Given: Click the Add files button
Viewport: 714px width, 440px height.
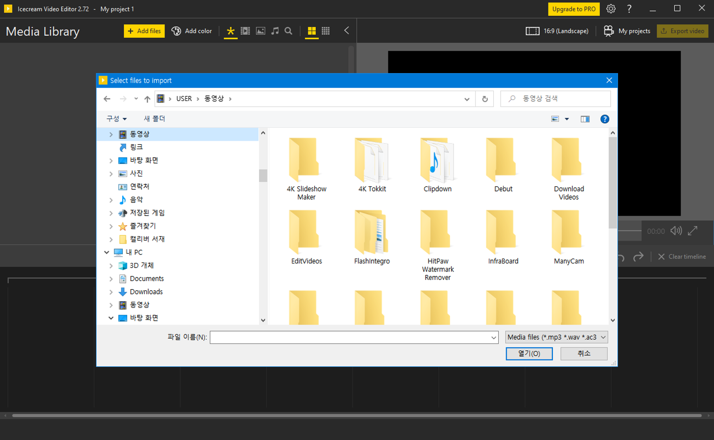Looking at the screenshot, I should coord(144,31).
